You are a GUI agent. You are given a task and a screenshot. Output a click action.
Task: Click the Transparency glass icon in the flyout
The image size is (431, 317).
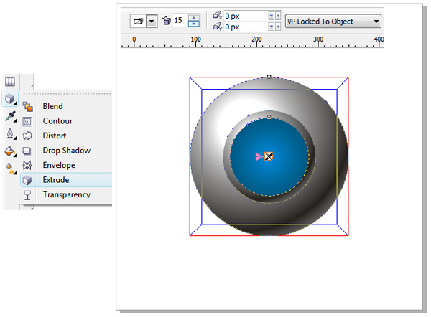click(x=27, y=195)
